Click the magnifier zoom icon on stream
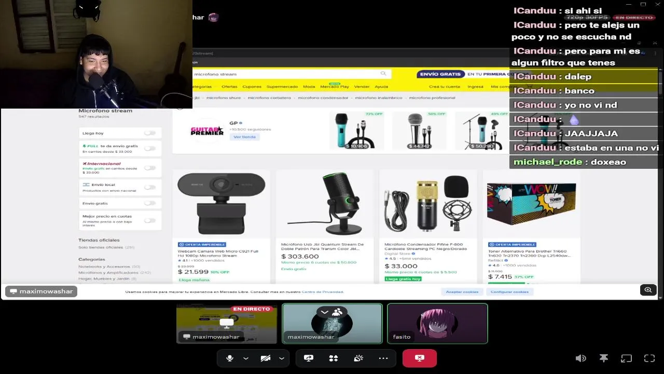This screenshot has height=374, width=664. (648, 290)
